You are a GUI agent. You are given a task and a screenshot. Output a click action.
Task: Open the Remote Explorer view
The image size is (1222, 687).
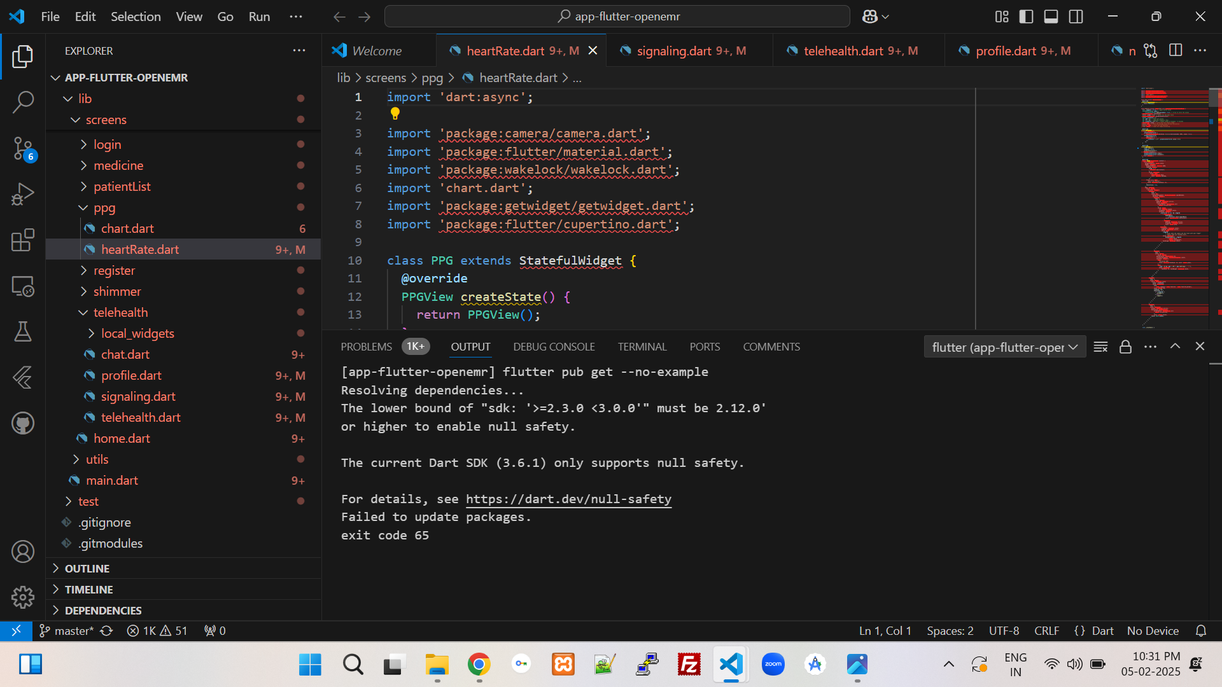[23, 286]
